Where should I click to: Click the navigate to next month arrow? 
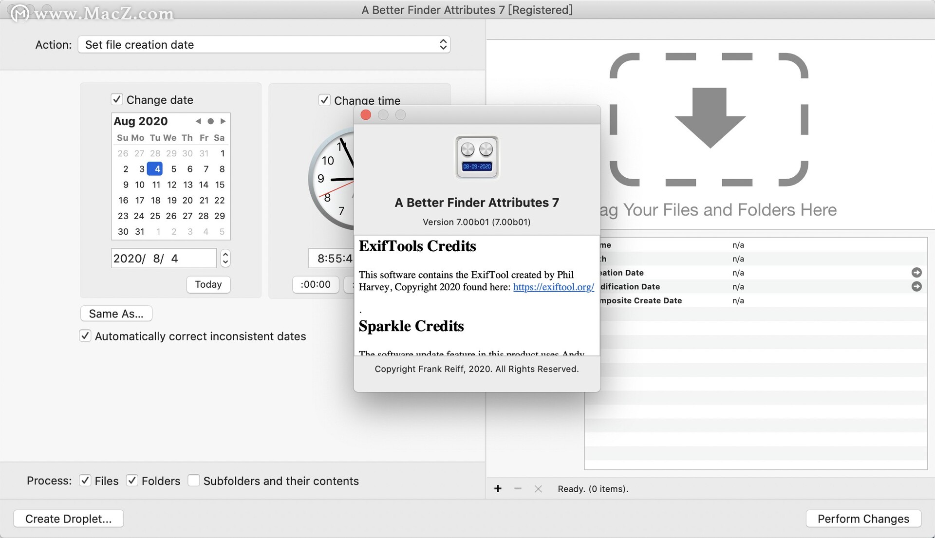[x=222, y=122]
